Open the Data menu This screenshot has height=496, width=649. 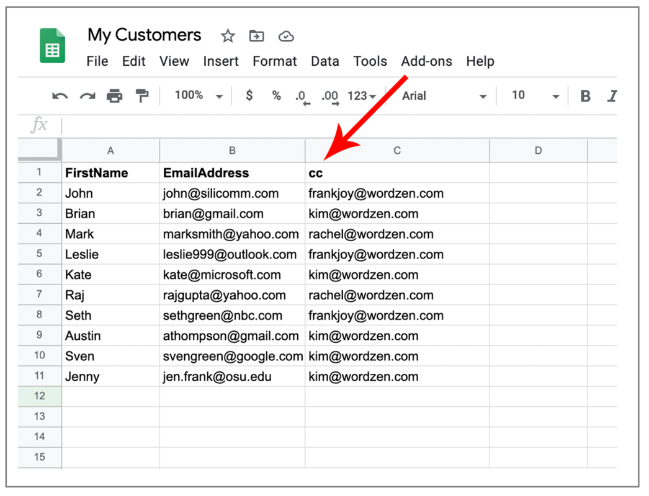coord(325,61)
